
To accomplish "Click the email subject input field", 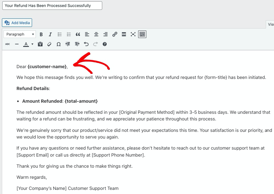I will [52, 5].
